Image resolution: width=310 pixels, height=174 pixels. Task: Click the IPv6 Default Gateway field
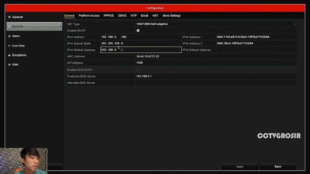point(256,50)
